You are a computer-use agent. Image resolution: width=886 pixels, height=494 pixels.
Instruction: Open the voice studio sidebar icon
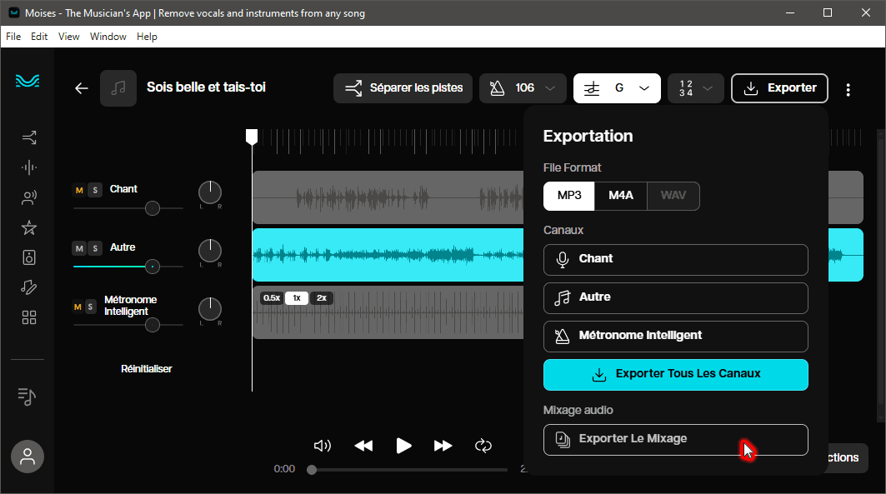29,197
